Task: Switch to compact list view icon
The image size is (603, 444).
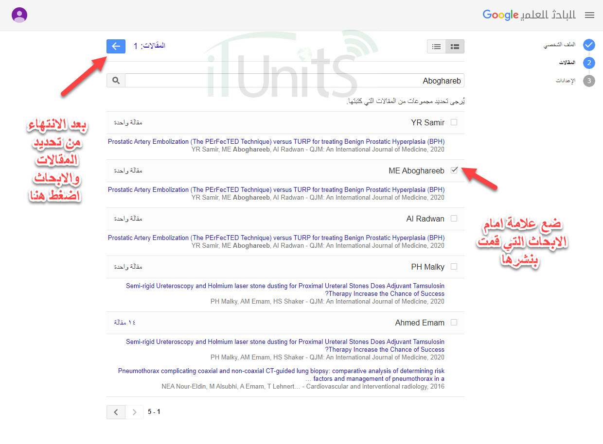Action: coord(436,47)
